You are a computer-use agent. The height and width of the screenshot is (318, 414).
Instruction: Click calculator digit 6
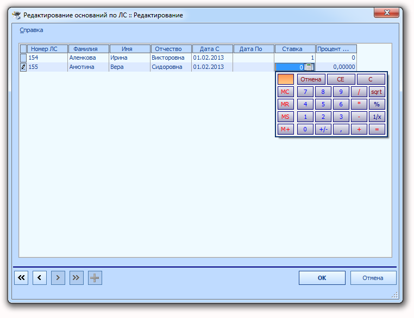[x=341, y=104]
